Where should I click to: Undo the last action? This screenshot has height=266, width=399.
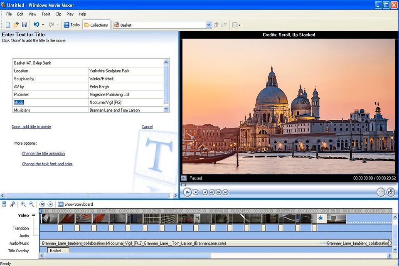(37, 25)
